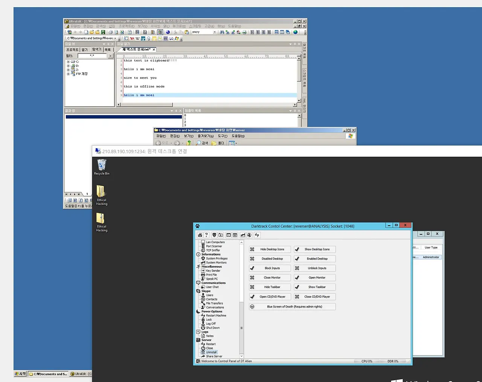This screenshot has width=482, height=382.
Task: Click the Google G icon in UltraEdit toolbar
Action: [127, 38]
